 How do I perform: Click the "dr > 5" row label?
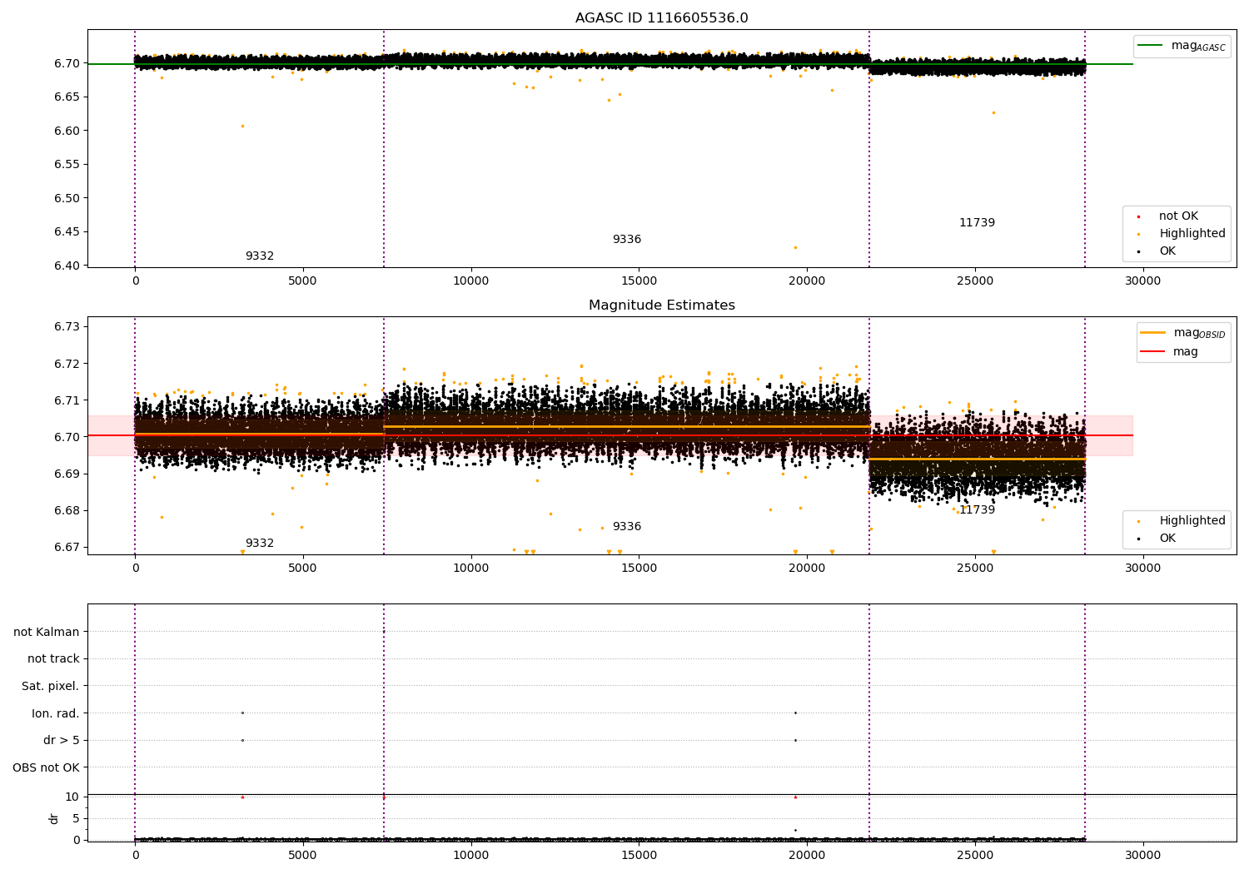pyautogui.click(x=62, y=741)
